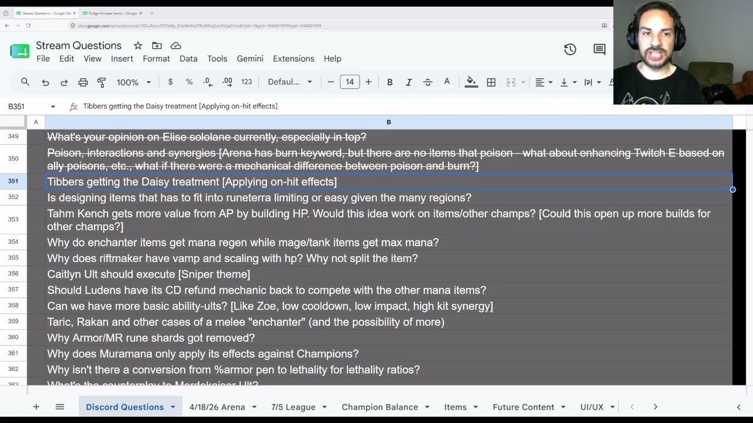Select row 354 header
The height and width of the screenshot is (423, 753).
[x=13, y=242]
